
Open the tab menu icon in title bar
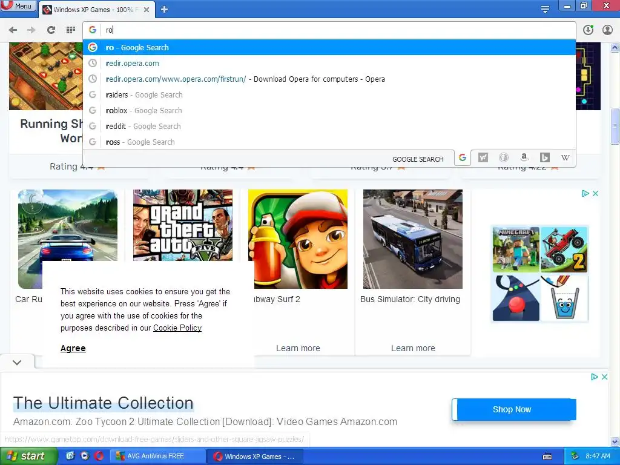pyautogui.click(x=545, y=9)
